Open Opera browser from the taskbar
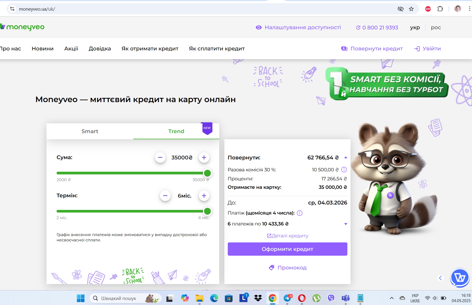This screenshot has height=305, width=472. (302, 298)
